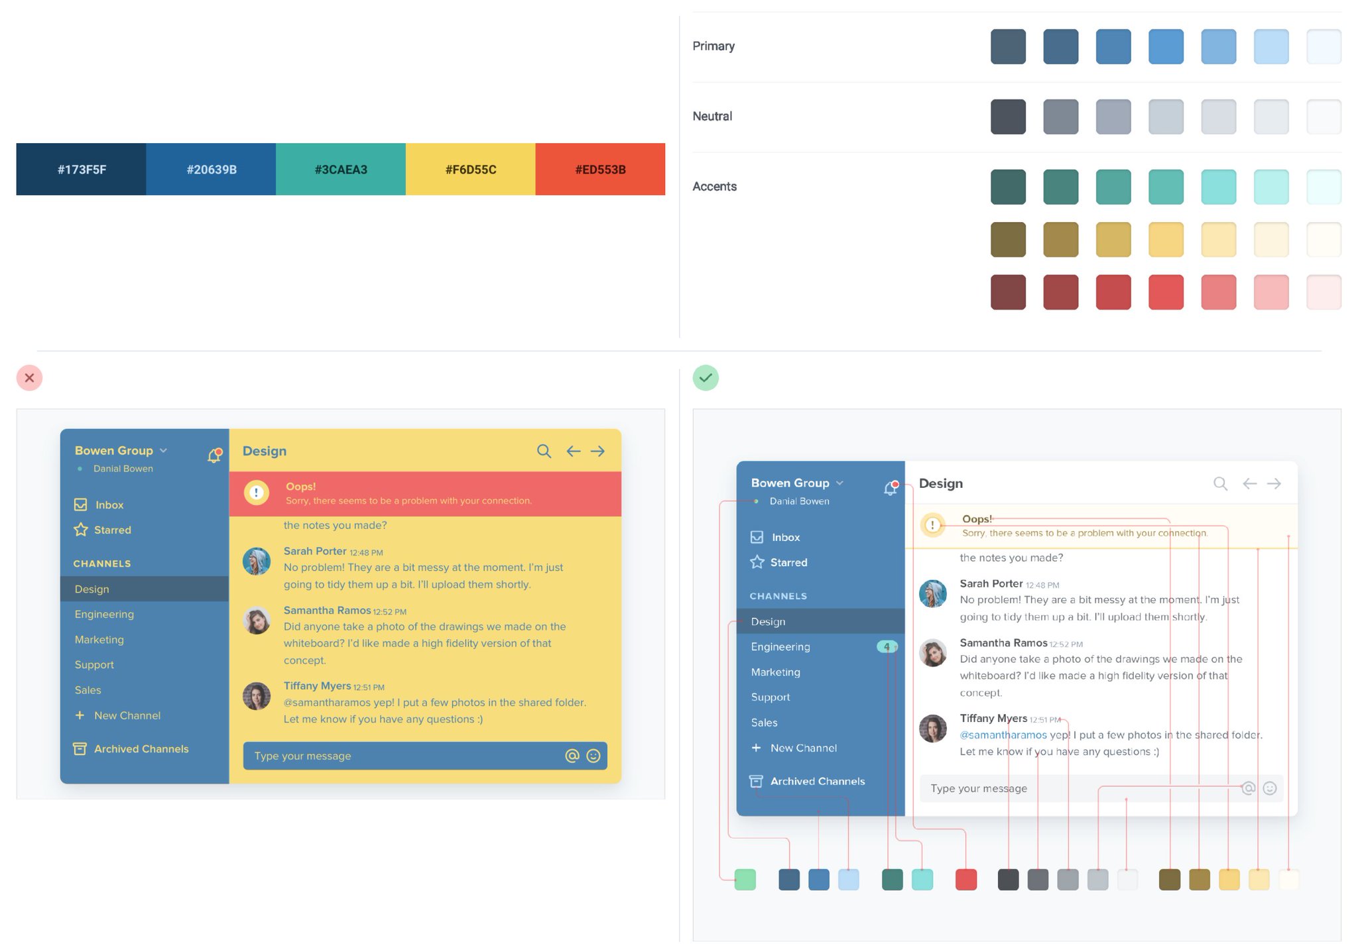Select the #3CAEA3 teal palette swatch

pyautogui.click(x=341, y=169)
